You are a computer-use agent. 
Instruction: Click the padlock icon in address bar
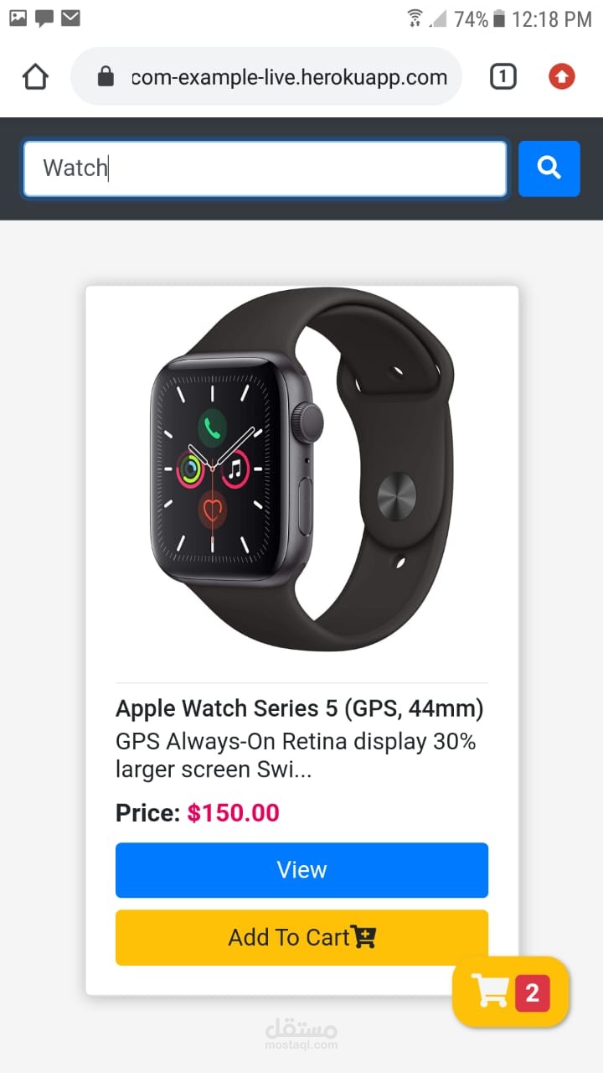coord(106,77)
